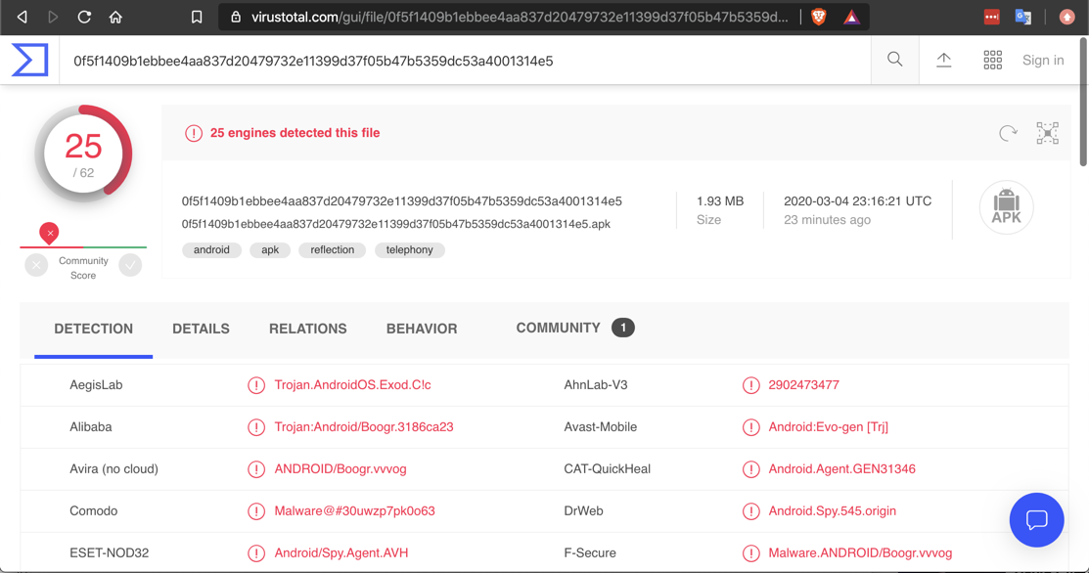The height and width of the screenshot is (573, 1089).
Task: Vote harmless with the checkmark community button
Action: point(130,265)
